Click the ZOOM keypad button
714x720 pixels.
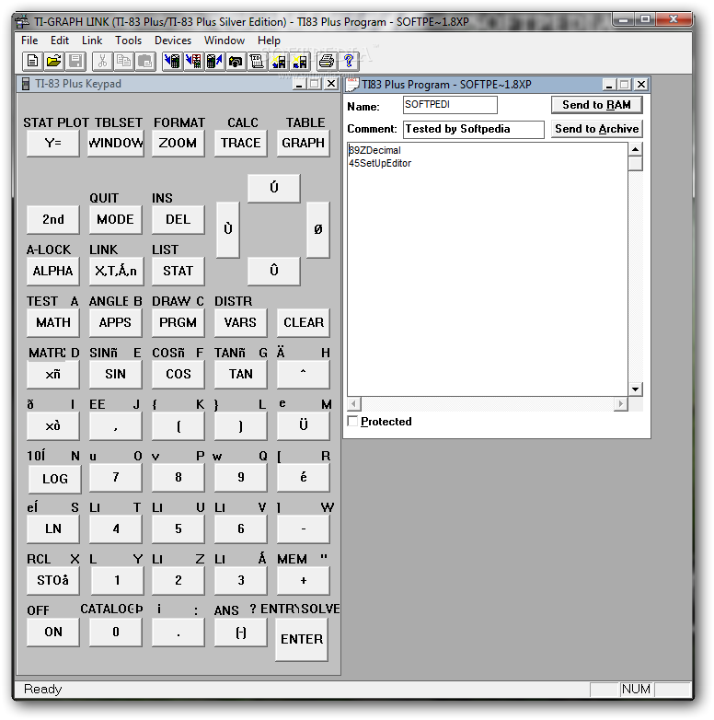click(178, 144)
